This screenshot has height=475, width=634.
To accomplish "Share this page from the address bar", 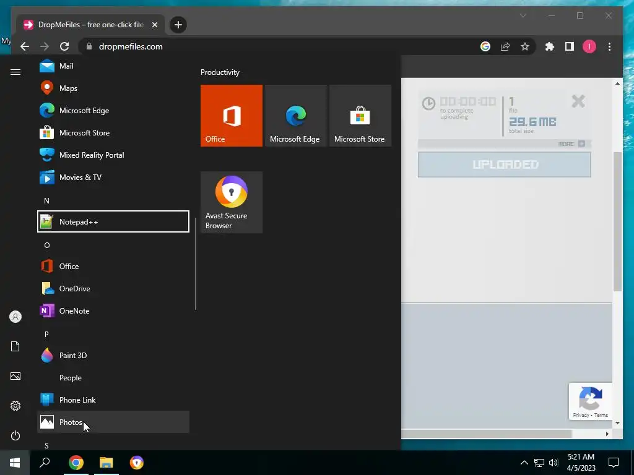I will [x=505, y=46].
